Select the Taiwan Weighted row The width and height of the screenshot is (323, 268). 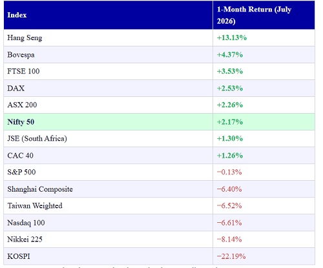159,205
